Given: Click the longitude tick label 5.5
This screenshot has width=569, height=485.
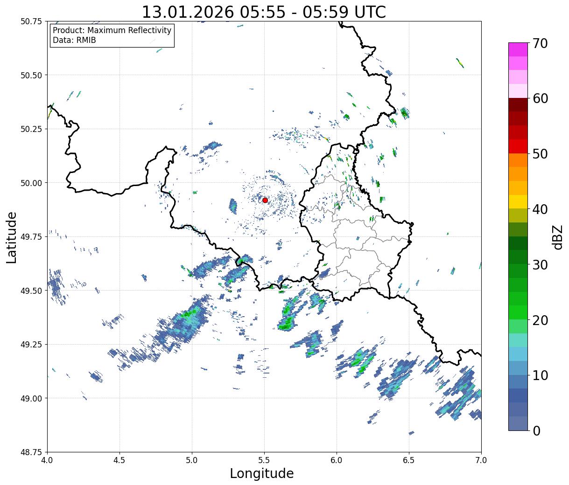Looking at the screenshot, I should (x=264, y=460).
